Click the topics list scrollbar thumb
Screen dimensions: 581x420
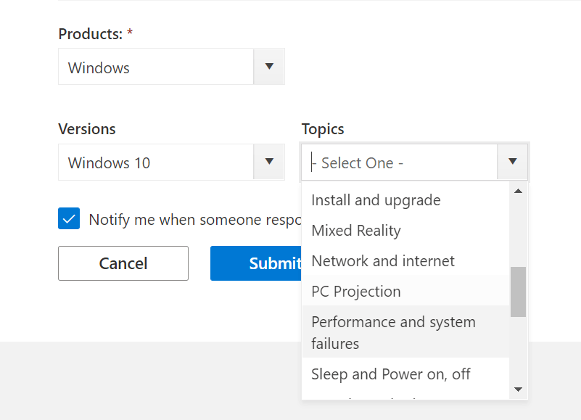click(x=519, y=292)
